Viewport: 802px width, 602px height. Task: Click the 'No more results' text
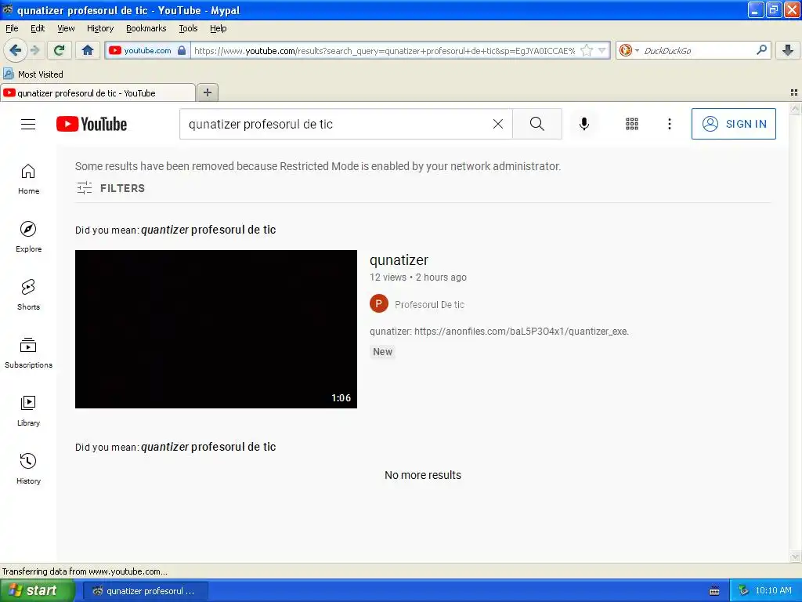[x=422, y=475]
